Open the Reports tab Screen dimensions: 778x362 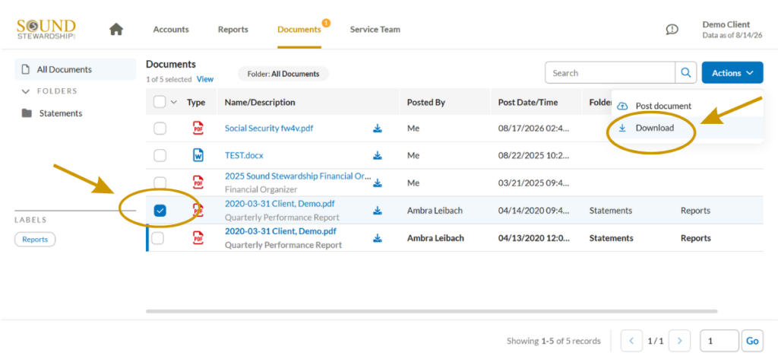point(232,30)
